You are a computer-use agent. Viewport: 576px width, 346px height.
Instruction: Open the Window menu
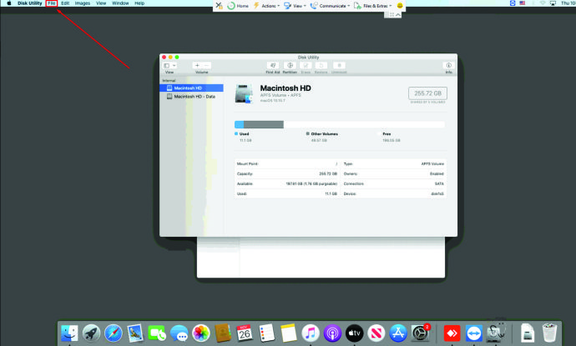(120, 3)
